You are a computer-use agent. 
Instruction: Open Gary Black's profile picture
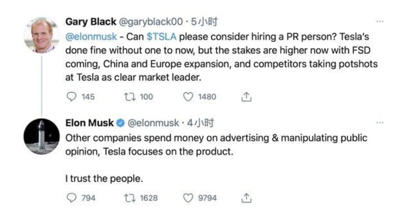pos(42,35)
